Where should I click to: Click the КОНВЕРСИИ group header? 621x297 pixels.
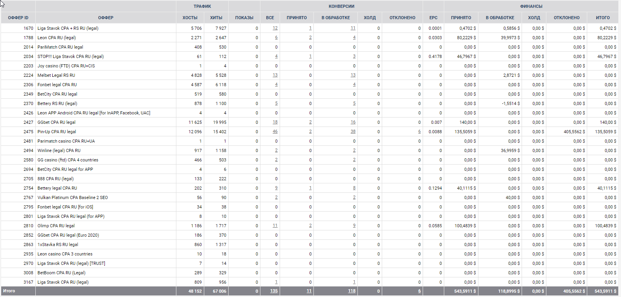coord(341,6)
